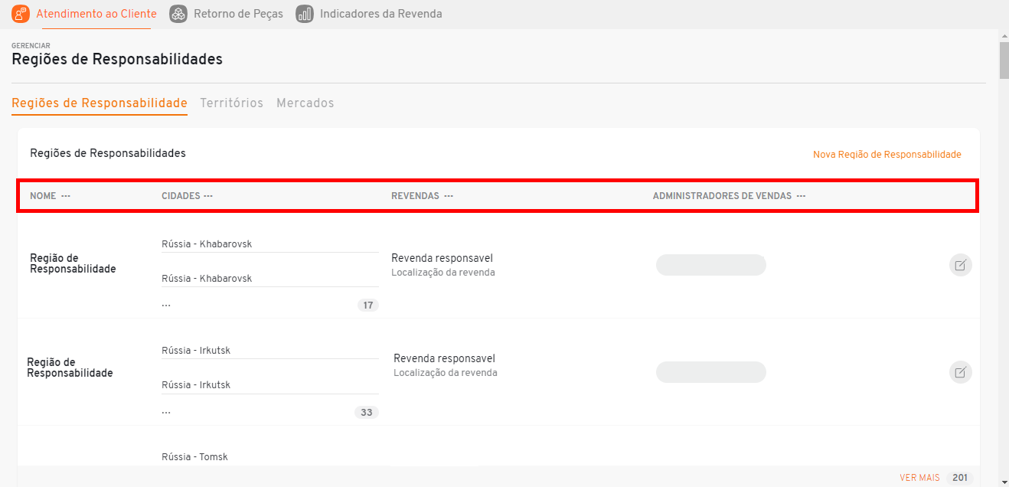The height and width of the screenshot is (487, 1009).
Task: Open the NOME column options ellipsis
Action: [66, 196]
